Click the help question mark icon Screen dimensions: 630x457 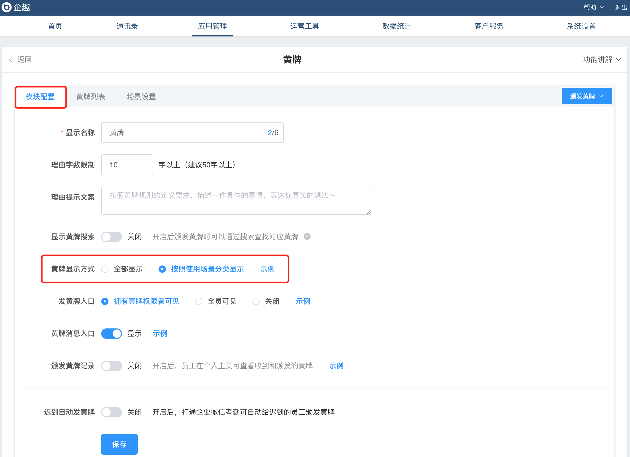click(x=307, y=237)
